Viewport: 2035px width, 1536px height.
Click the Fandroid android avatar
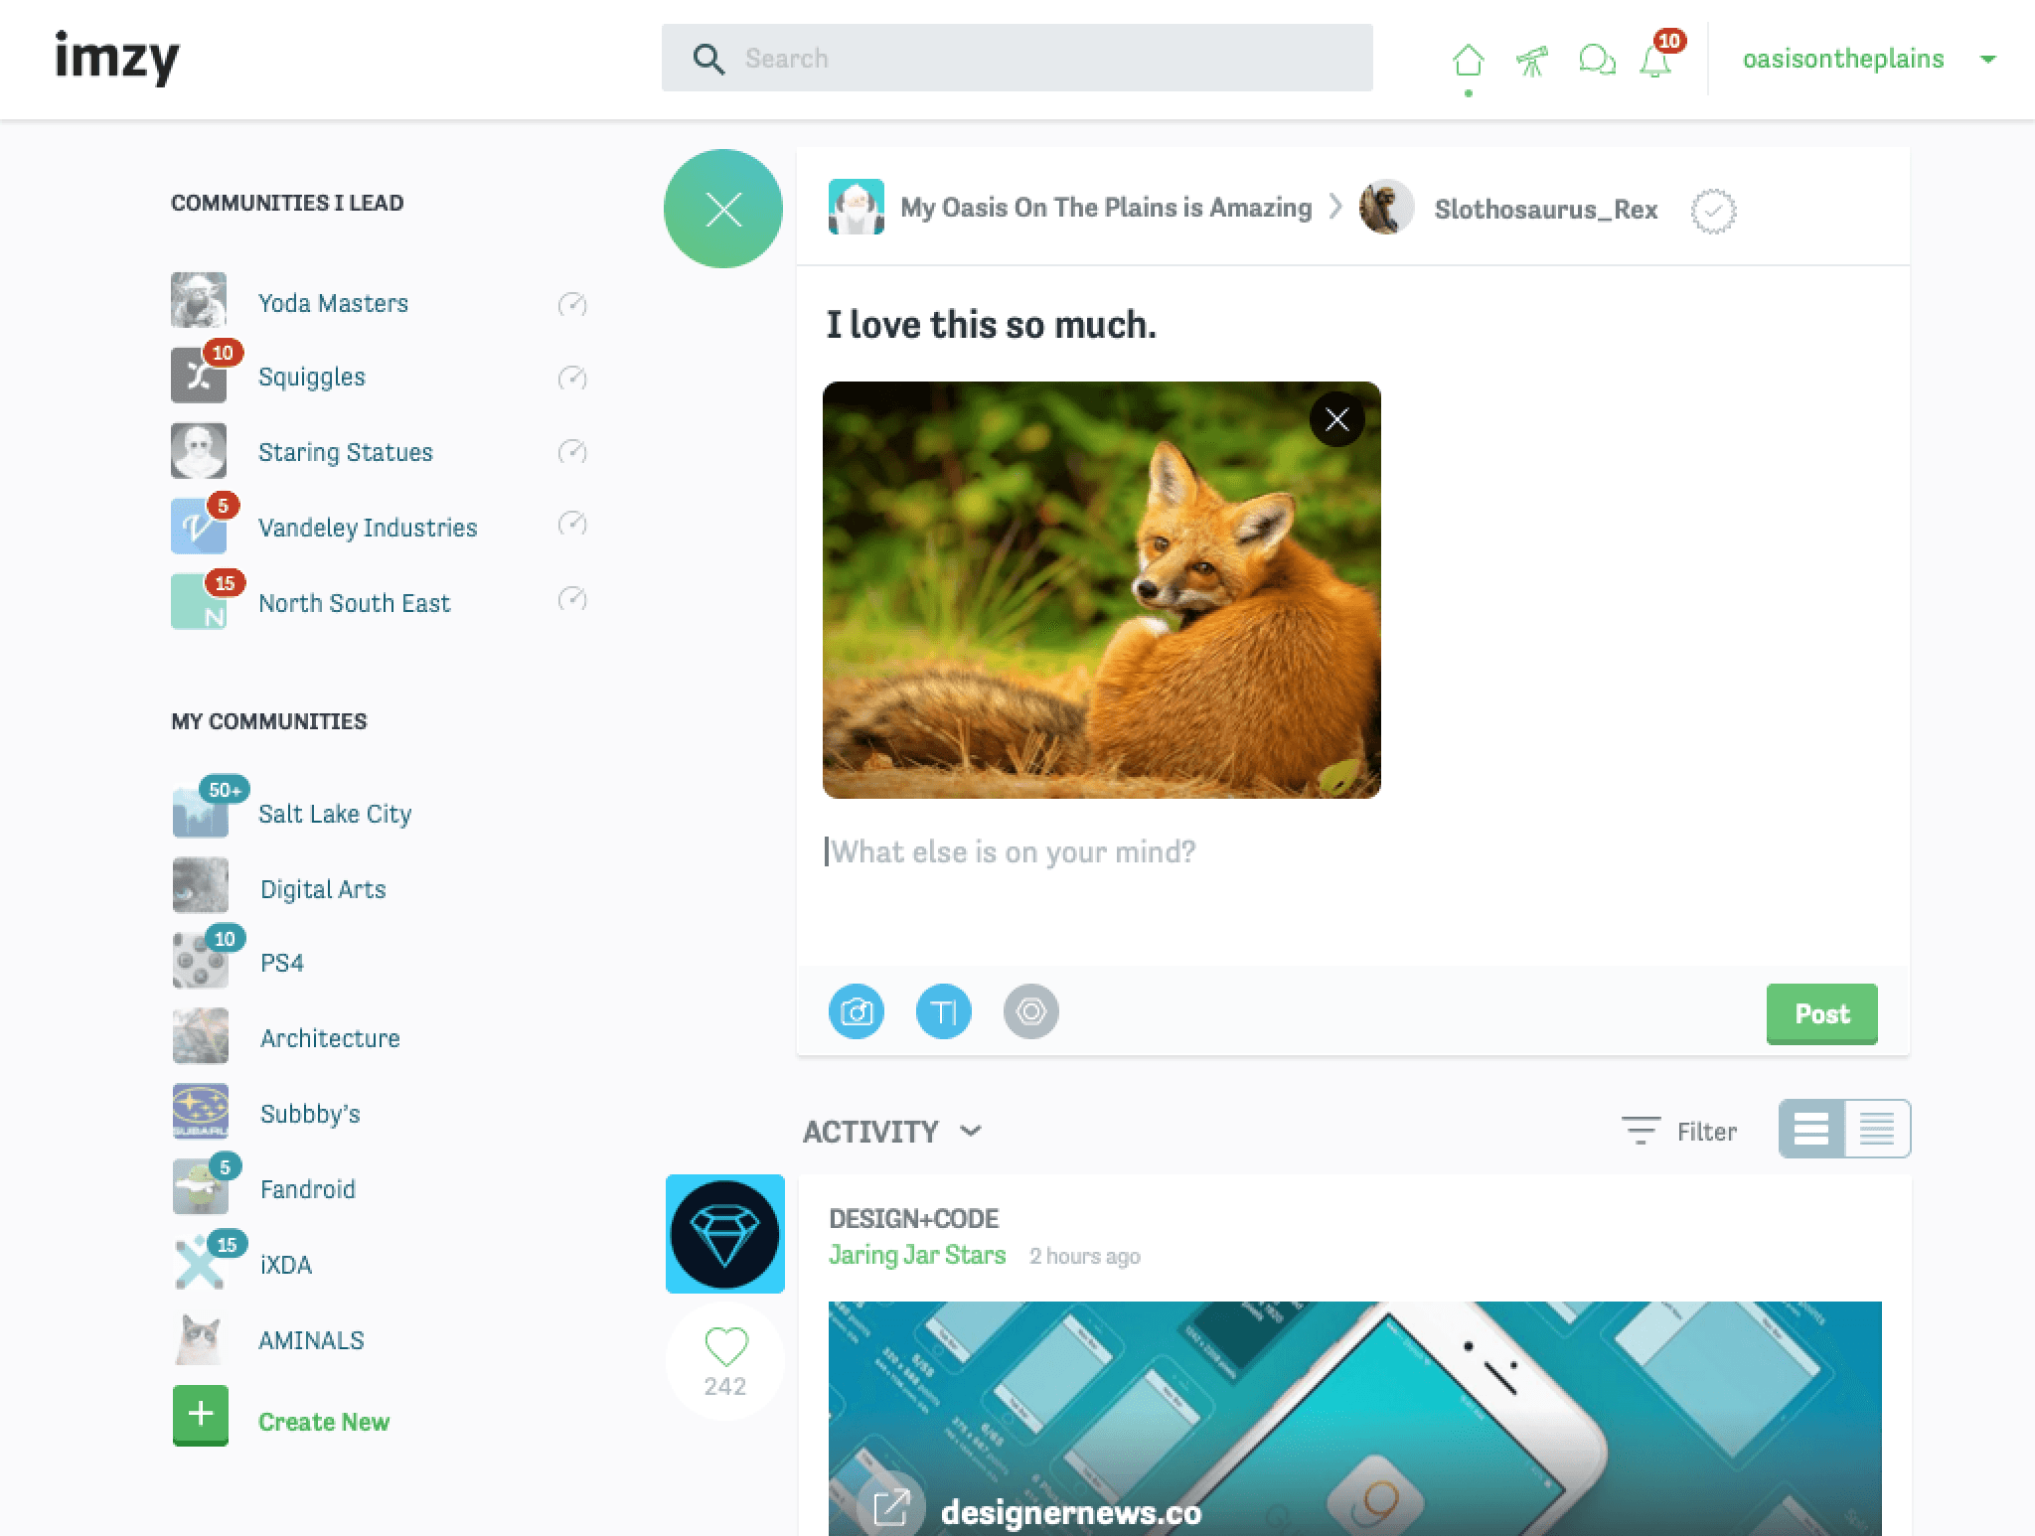coord(201,1187)
